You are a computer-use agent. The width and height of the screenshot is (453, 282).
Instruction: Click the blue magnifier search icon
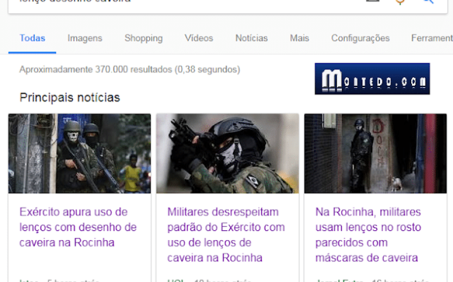428,1
